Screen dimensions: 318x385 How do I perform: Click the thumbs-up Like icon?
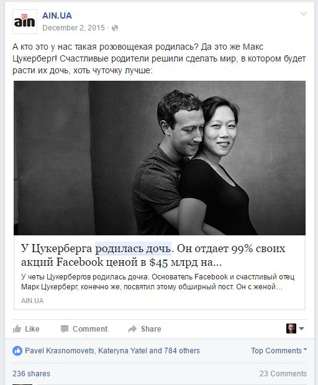(17, 328)
